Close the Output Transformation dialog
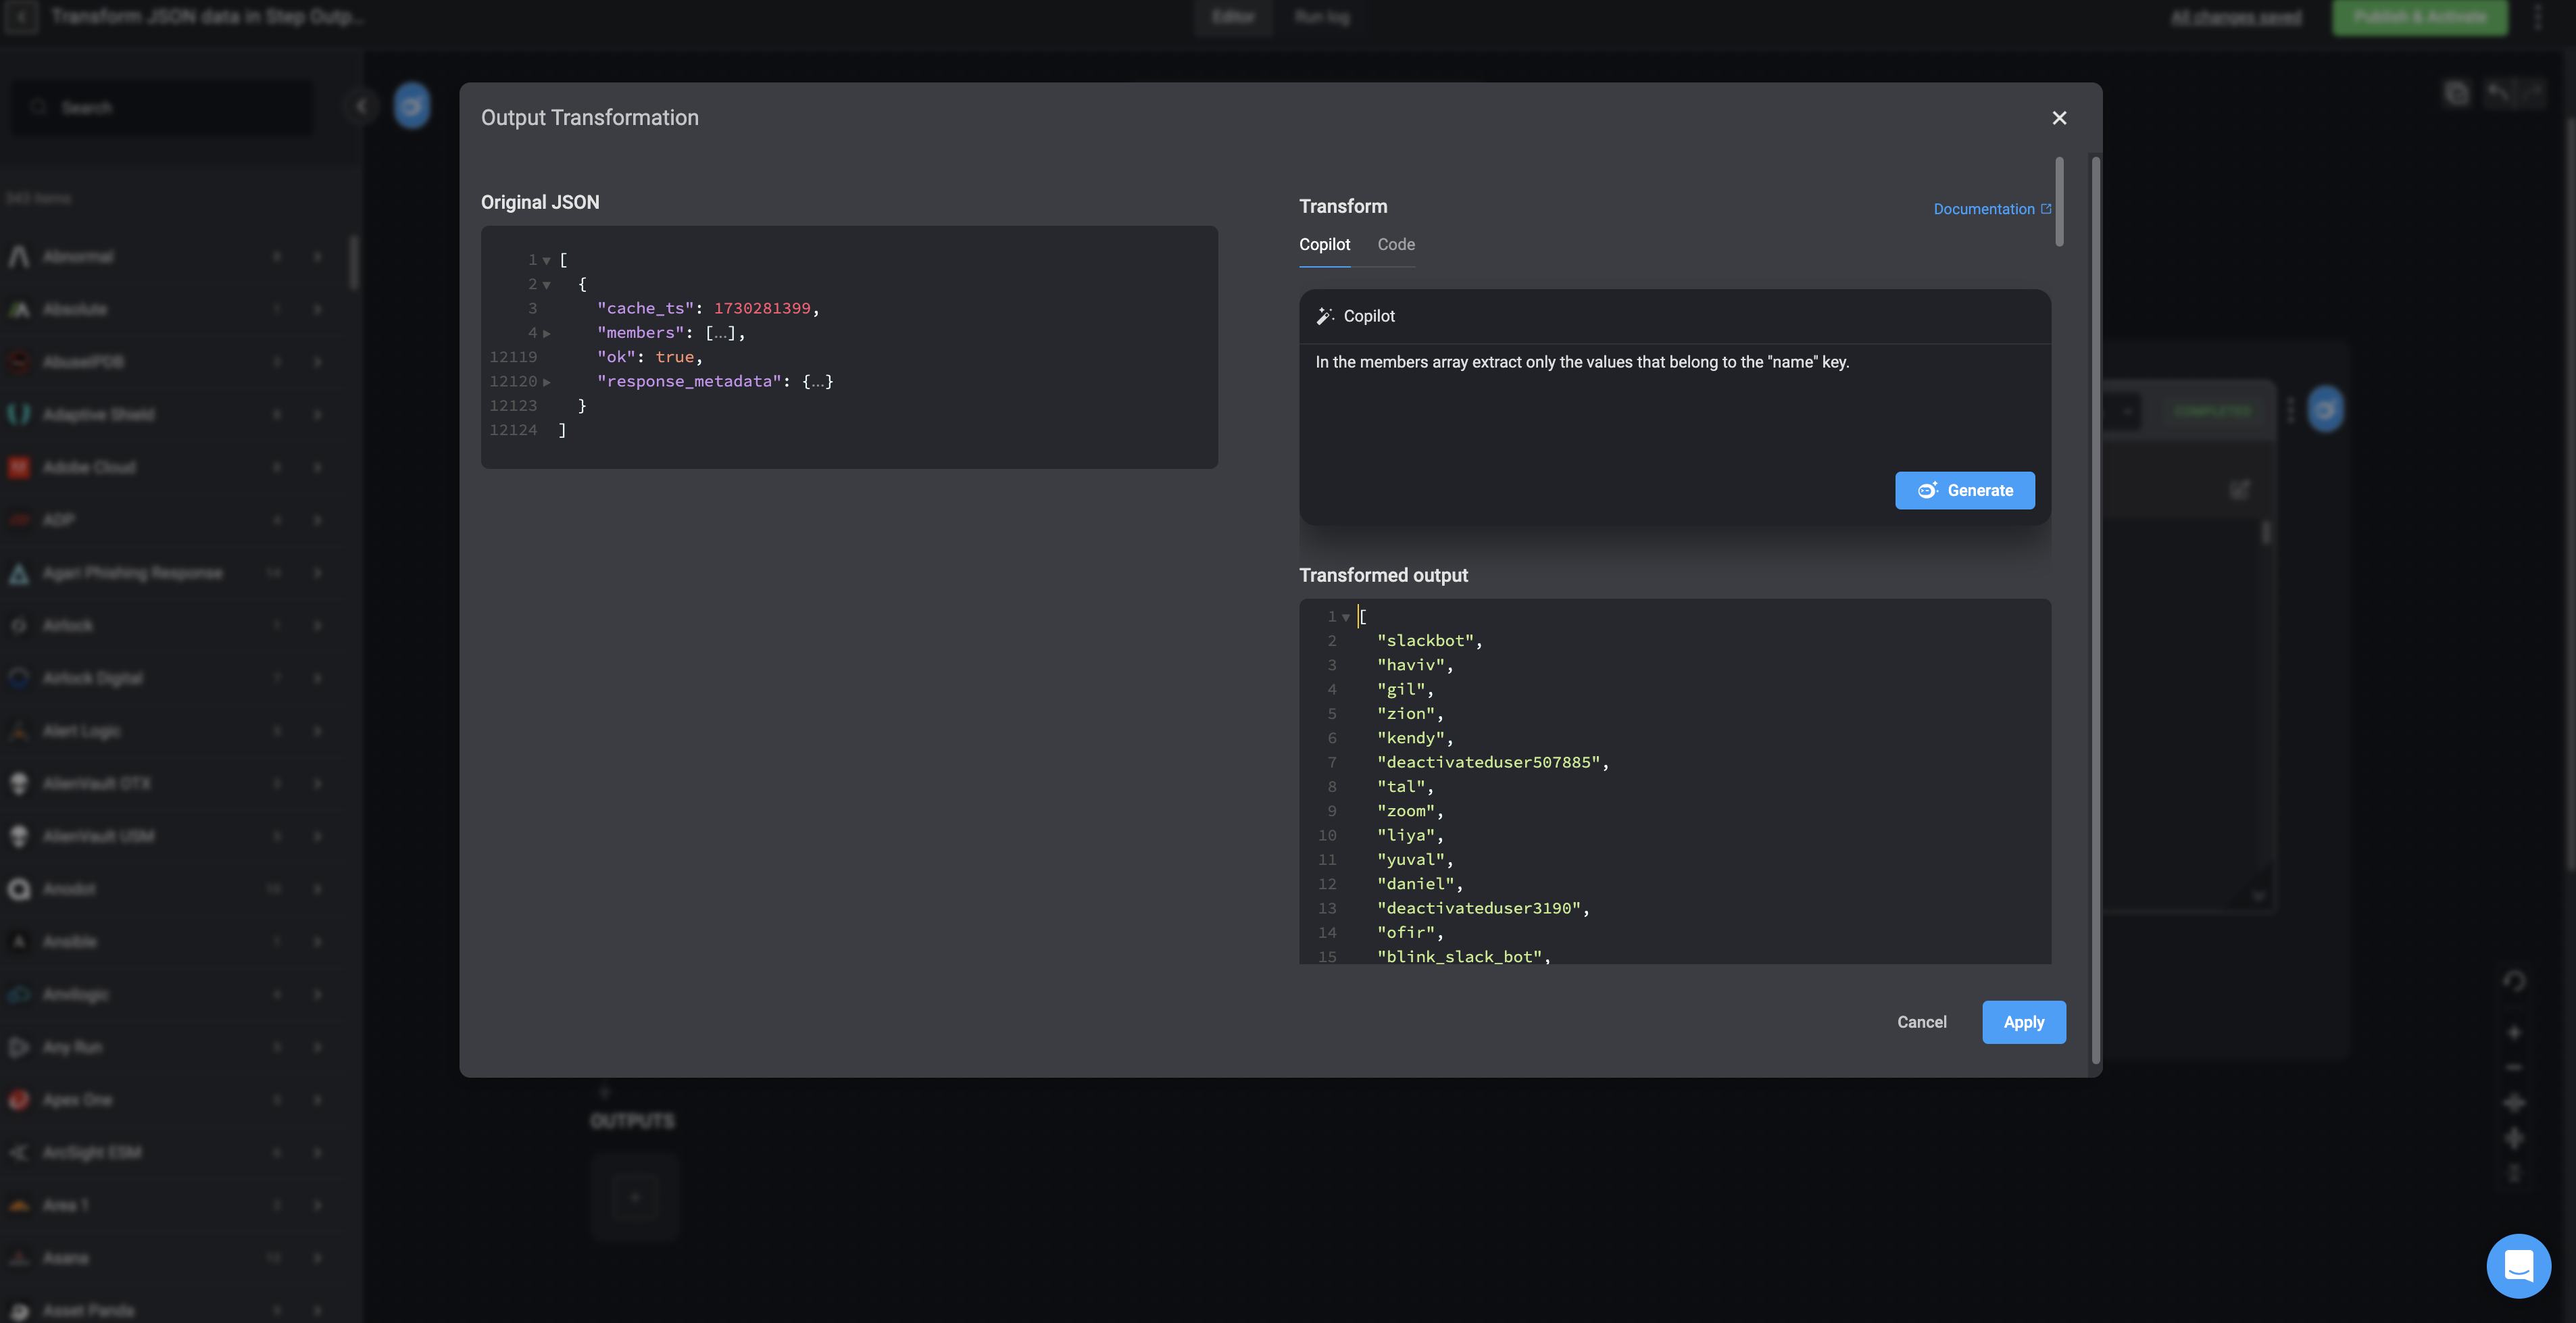 pyautogui.click(x=2059, y=118)
